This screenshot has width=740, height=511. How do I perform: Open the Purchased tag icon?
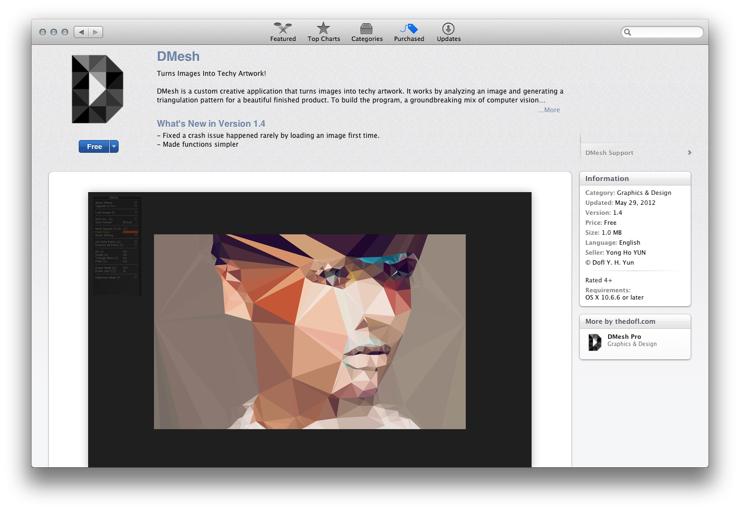point(409,29)
